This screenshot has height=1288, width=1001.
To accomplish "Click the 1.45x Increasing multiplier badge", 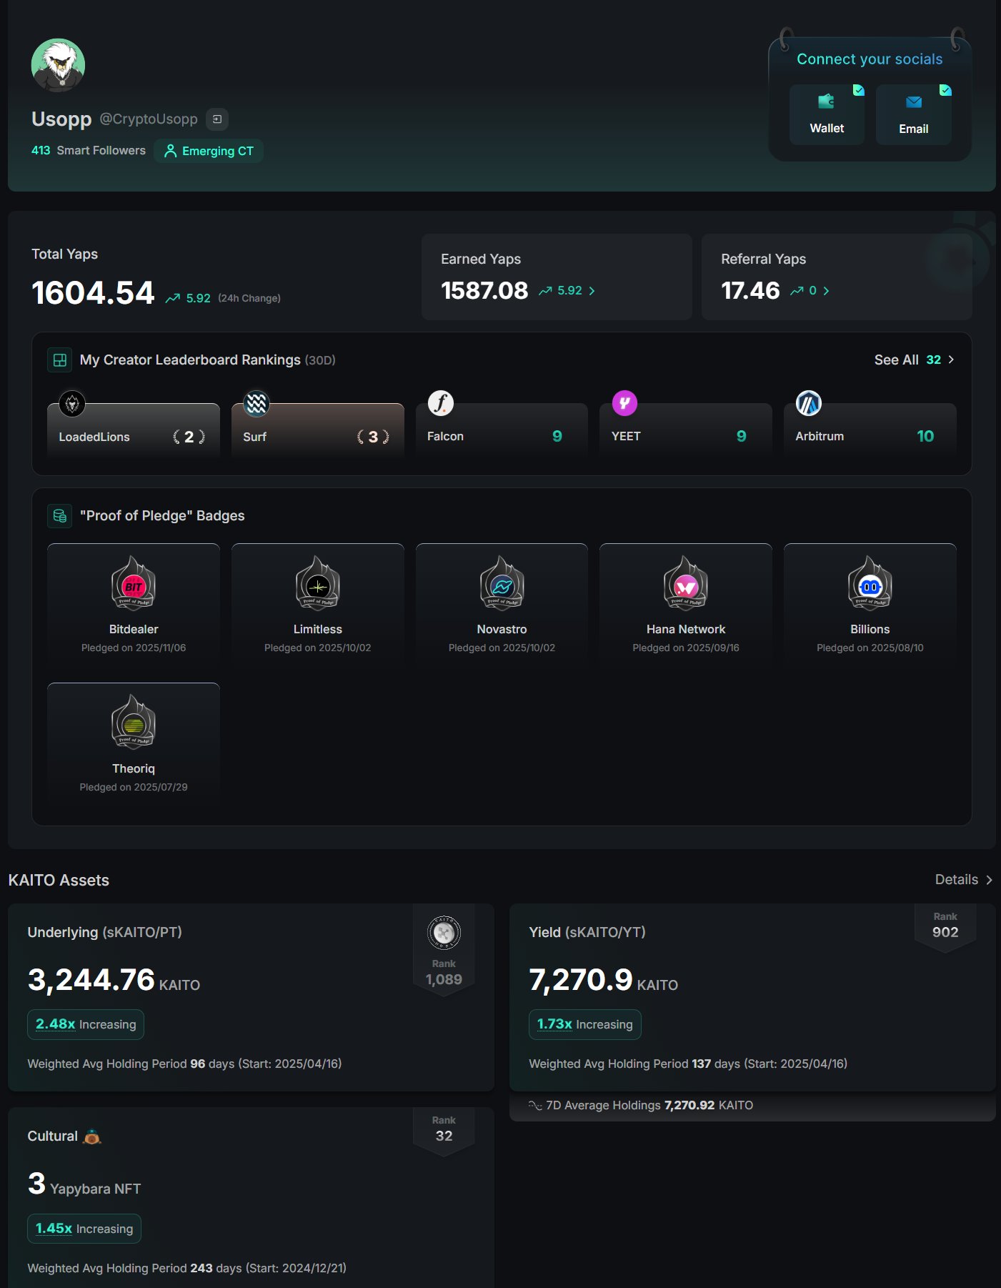I will (84, 1229).
